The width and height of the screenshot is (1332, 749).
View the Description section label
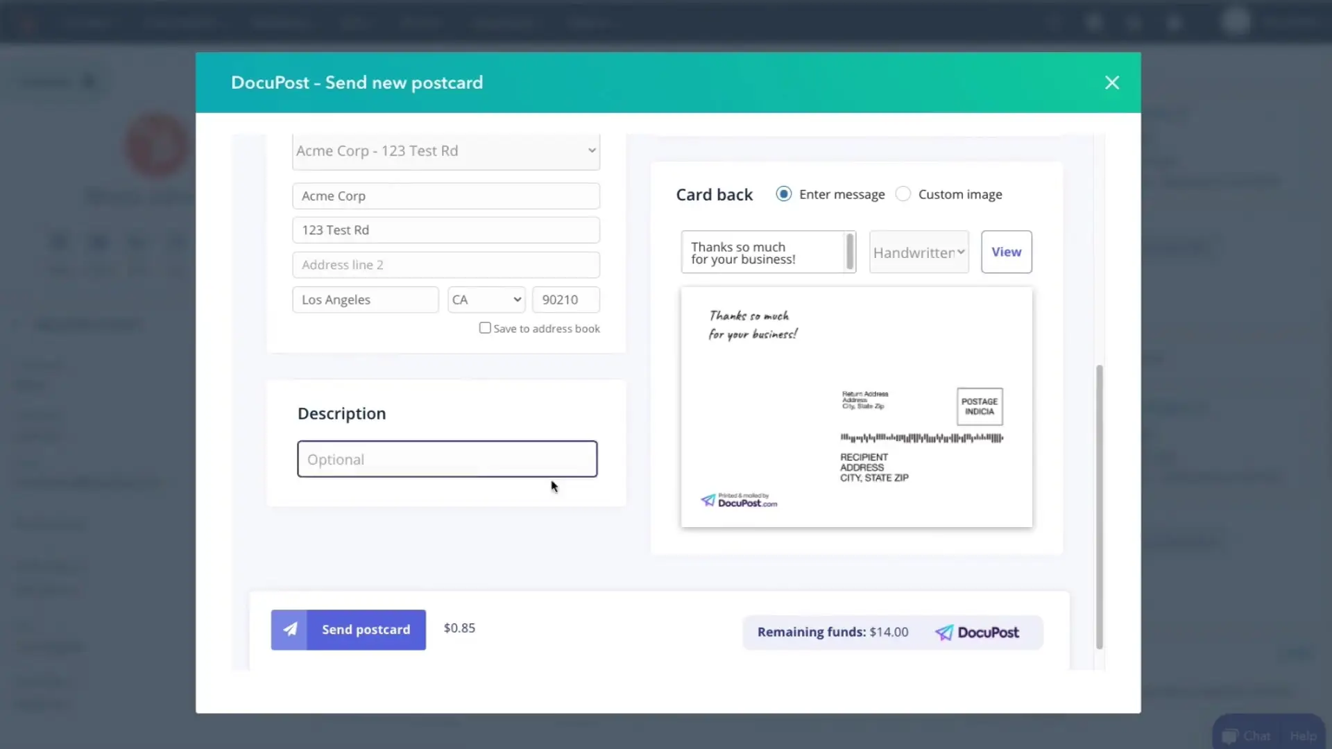point(341,413)
